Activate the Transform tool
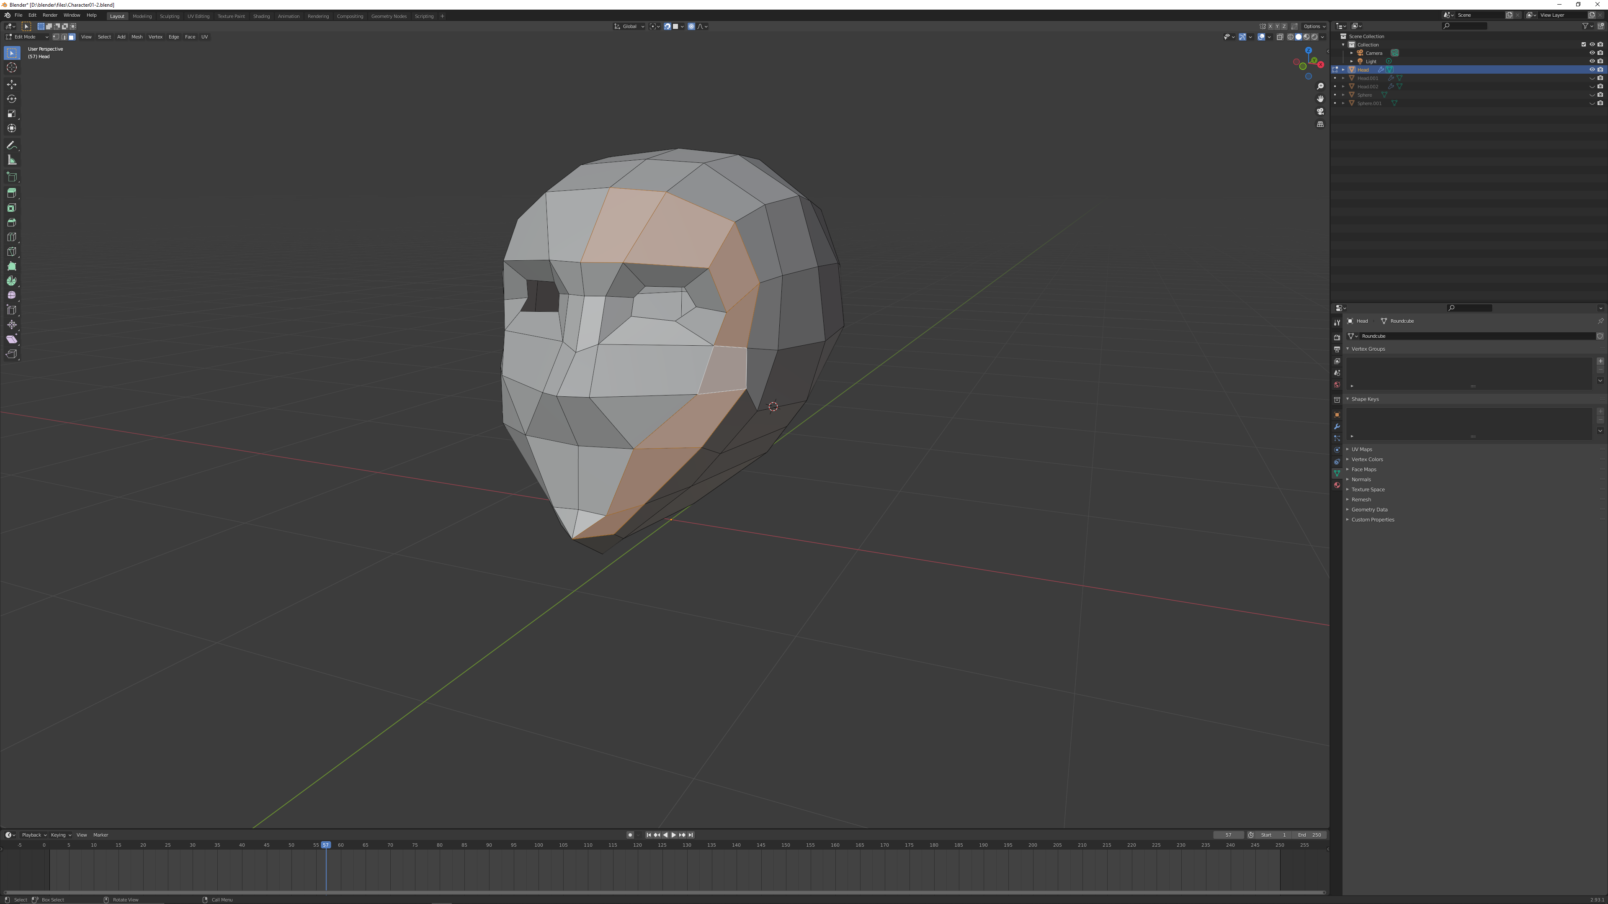 [x=12, y=128]
